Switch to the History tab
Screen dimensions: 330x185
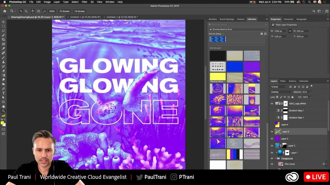coord(241,19)
